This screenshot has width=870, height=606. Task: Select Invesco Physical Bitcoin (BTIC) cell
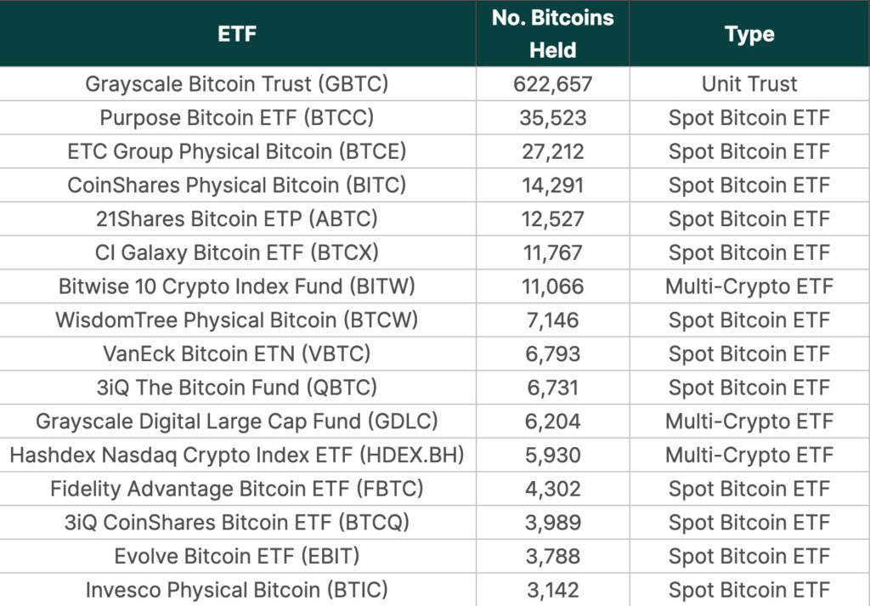[x=237, y=590]
